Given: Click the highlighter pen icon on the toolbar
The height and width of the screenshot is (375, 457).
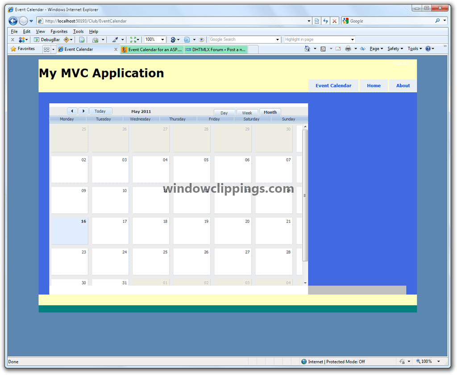Looking at the screenshot, I should click(115, 39).
